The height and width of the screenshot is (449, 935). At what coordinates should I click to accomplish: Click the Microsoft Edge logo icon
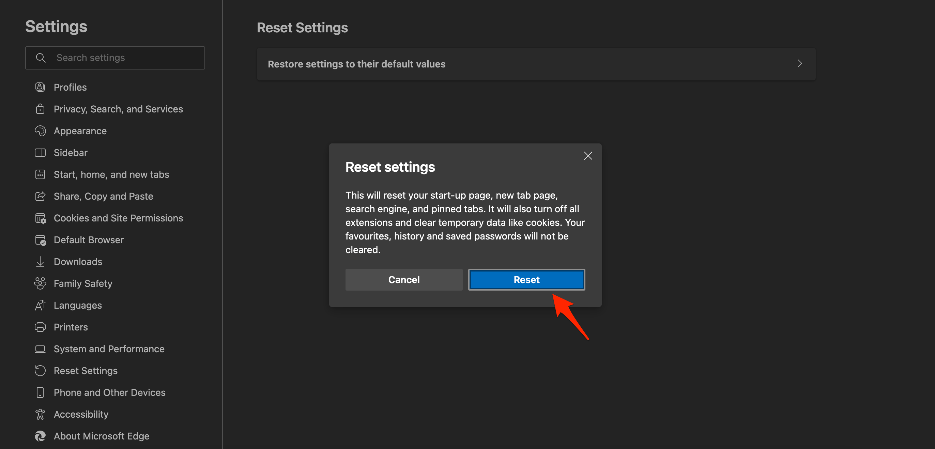tap(40, 436)
